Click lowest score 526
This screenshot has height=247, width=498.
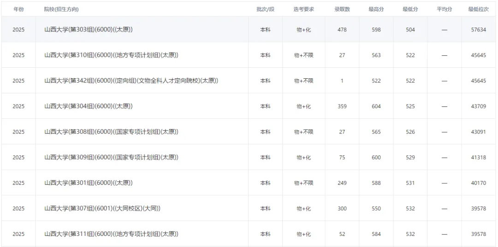click(x=410, y=132)
